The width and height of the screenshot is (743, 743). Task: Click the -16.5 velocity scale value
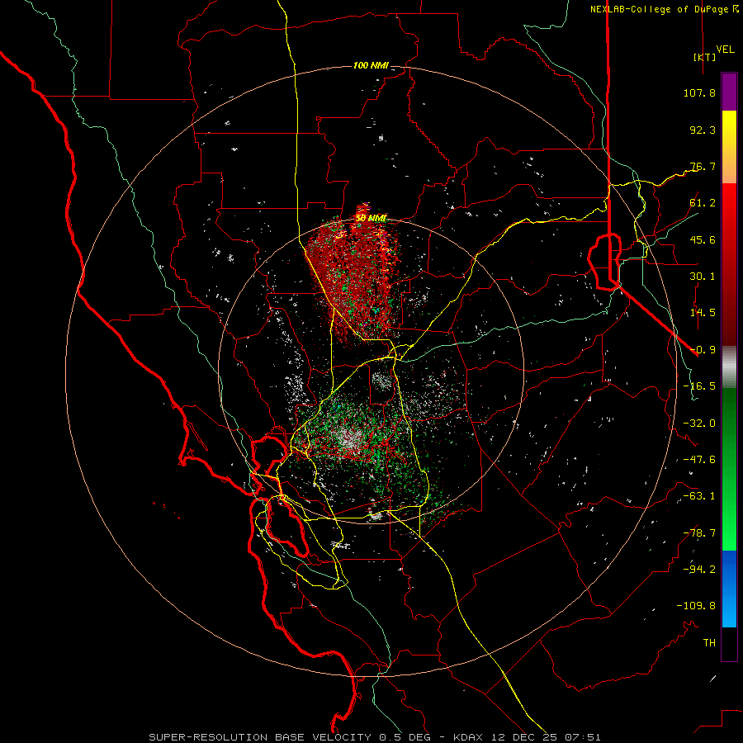coord(699,386)
